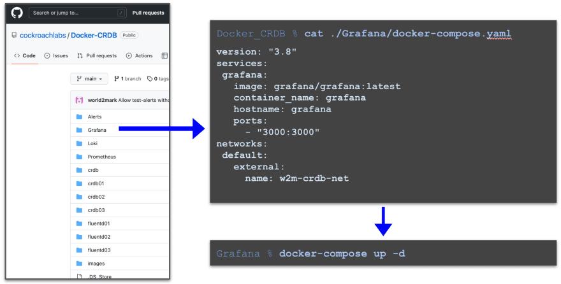Click folder icon next to fluentd02
Image resolution: width=561 pixels, height=284 pixels.
point(79,237)
